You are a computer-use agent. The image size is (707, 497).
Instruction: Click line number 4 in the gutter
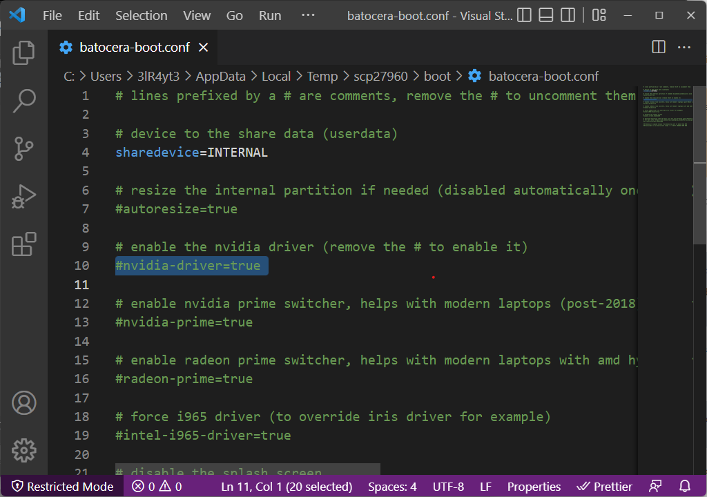point(85,153)
